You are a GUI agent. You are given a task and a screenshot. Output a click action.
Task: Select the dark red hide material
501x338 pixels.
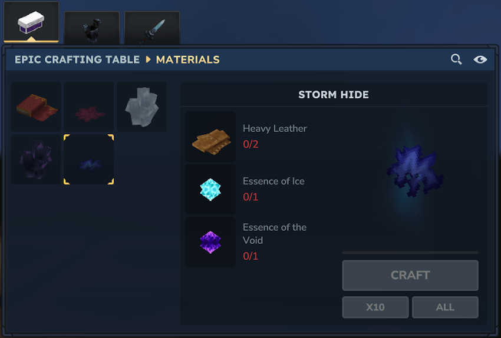(89, 107)
